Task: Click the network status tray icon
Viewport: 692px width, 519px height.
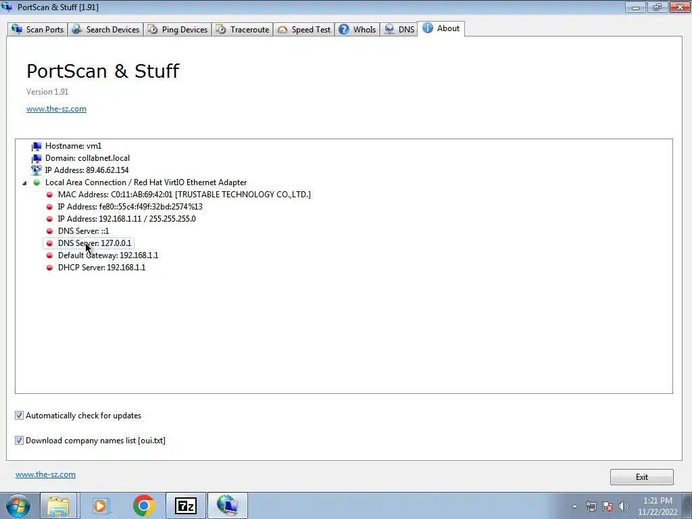Action: 591,506
